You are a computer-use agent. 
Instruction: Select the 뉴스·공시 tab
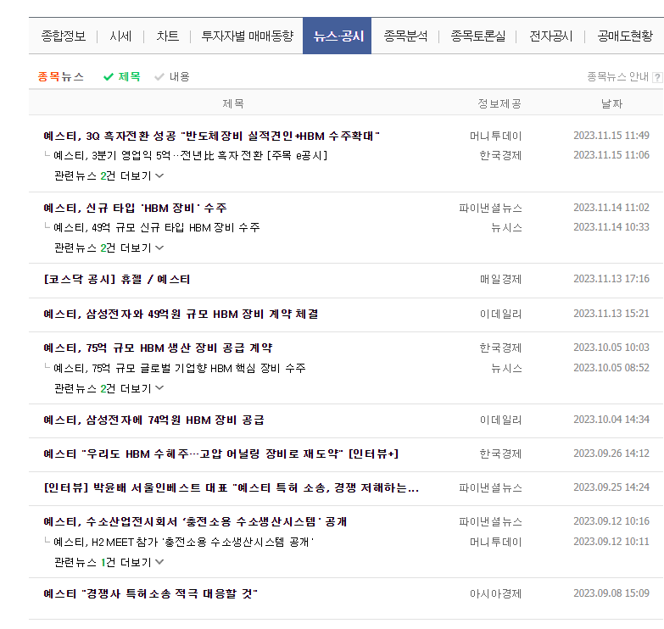click(x=337, y=36)
